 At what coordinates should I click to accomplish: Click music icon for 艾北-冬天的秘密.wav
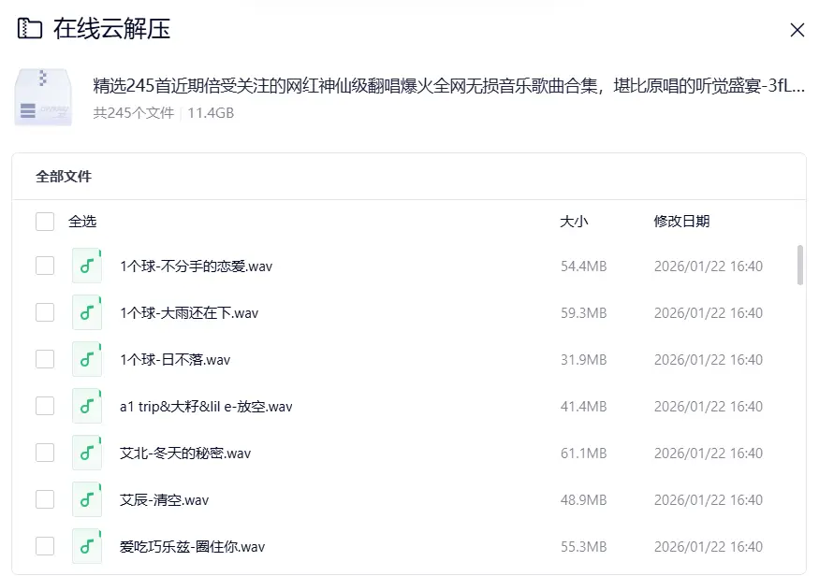86,453
